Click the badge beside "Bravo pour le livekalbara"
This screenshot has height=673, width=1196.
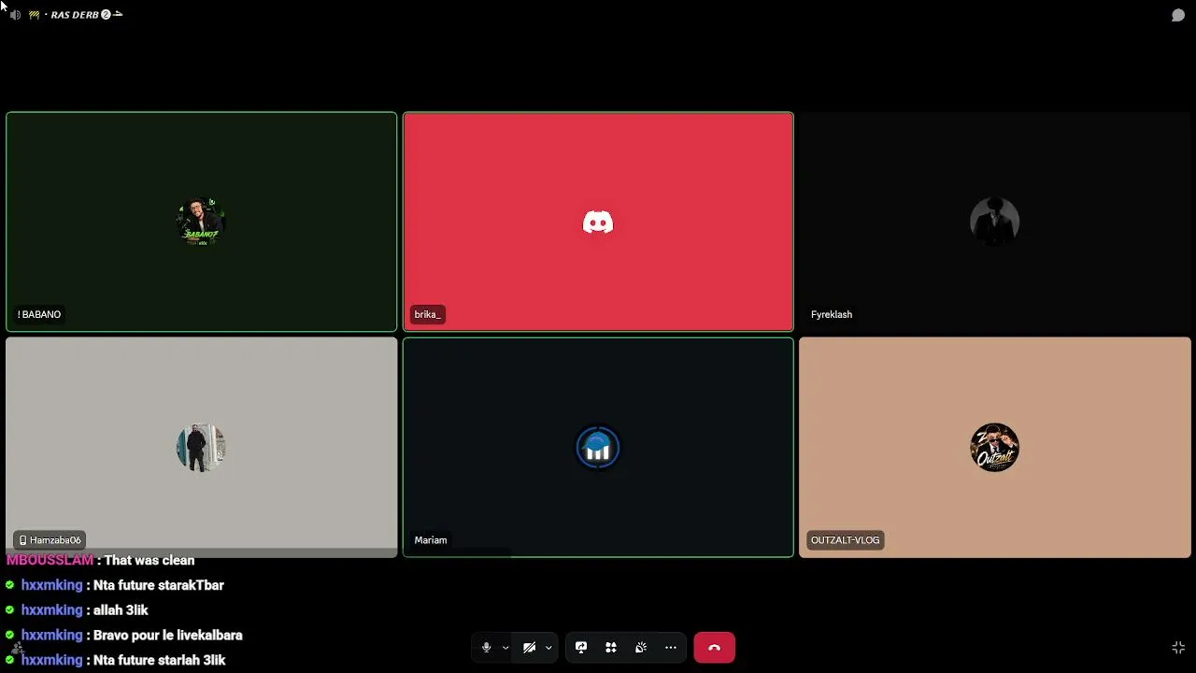tap(10, 636)
